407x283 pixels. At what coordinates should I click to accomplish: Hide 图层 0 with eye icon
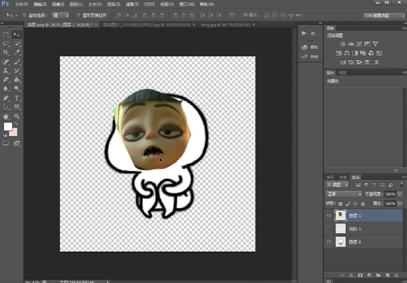[x=329, y=242]
